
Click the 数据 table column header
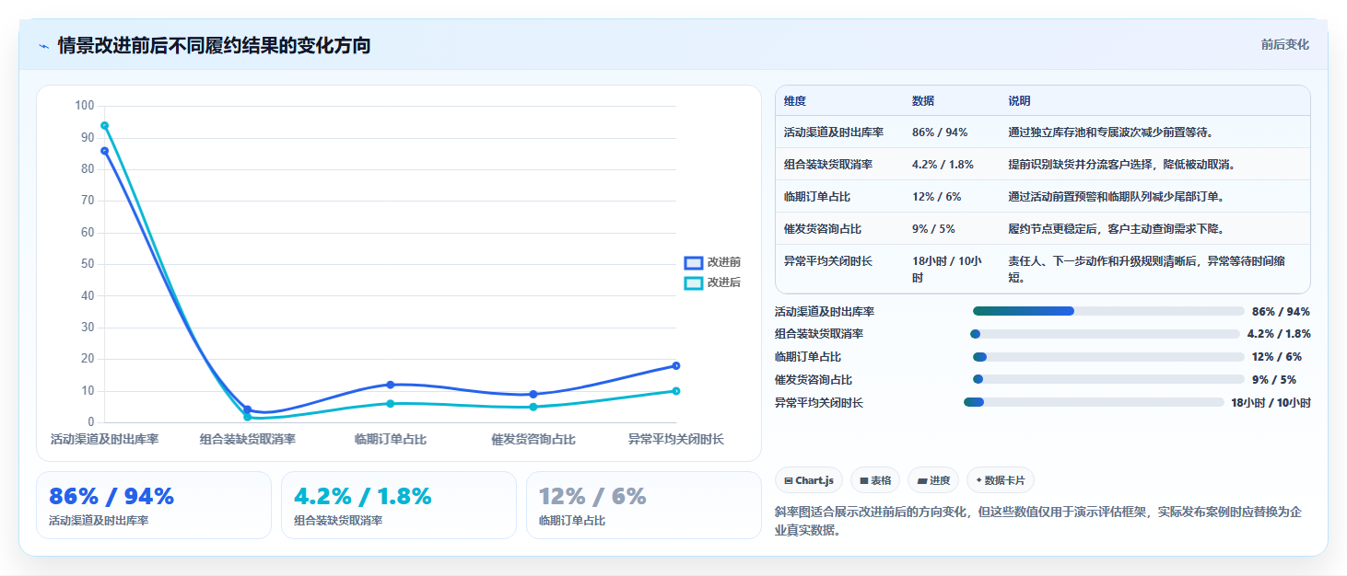[x=923, y=101]
